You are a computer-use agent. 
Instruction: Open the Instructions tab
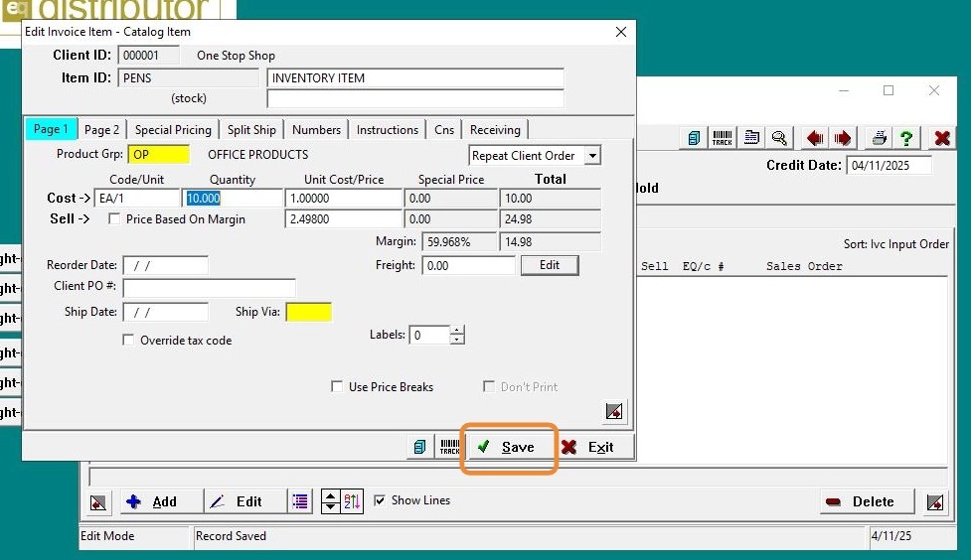pyautogui.click(x=387, y=130)
